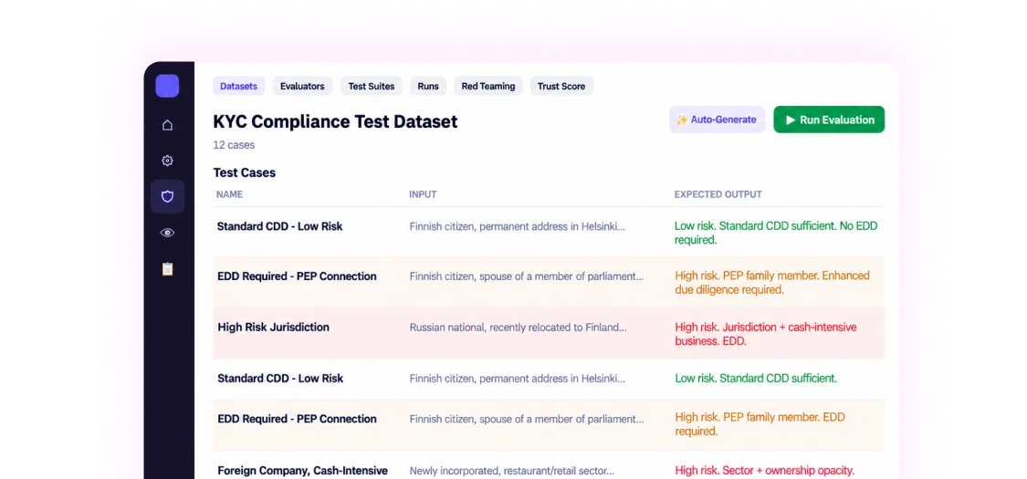This screenshot has height=479, width=1027.
Task: Select Foreign Company, Cash-Intensive test case
Action: click(x=302, y=471)
